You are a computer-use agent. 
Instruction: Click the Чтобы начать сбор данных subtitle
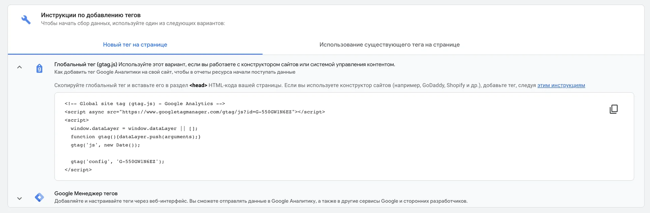[x=133, y=23]
